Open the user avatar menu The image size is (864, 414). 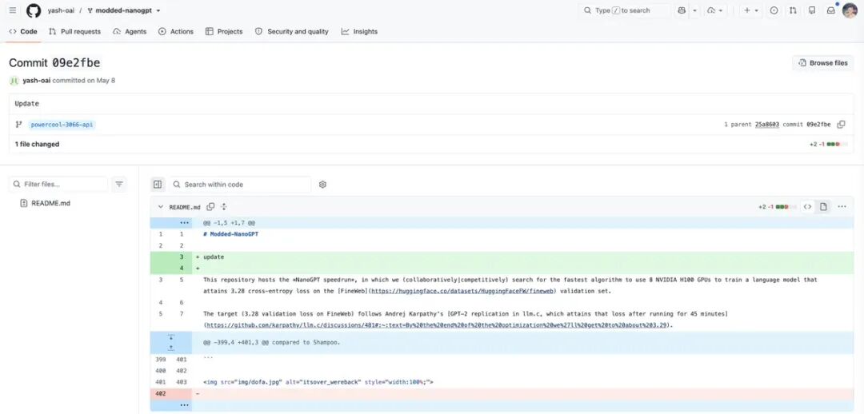point(850,10)
